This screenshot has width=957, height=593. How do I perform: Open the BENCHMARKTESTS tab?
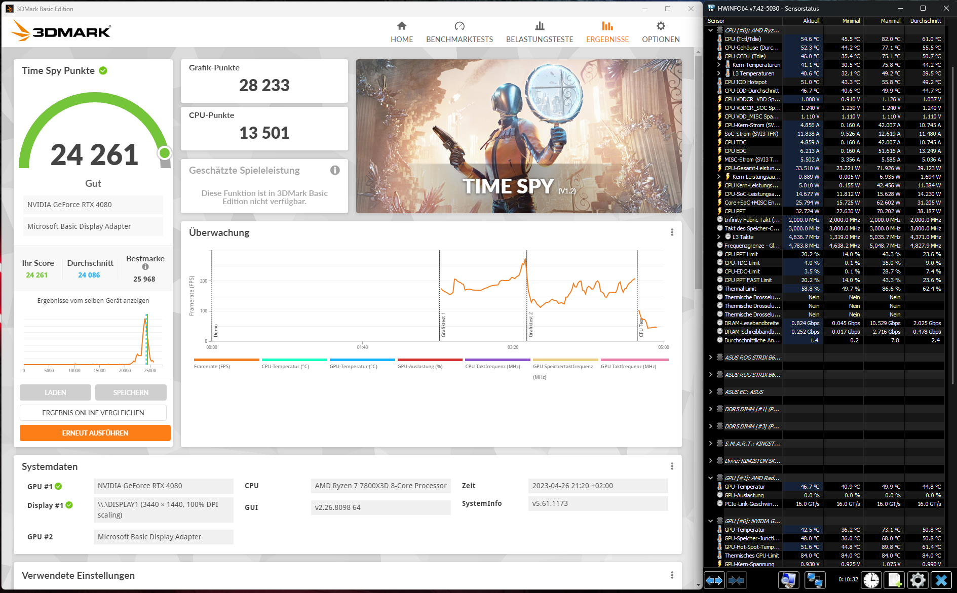point(460,32)
